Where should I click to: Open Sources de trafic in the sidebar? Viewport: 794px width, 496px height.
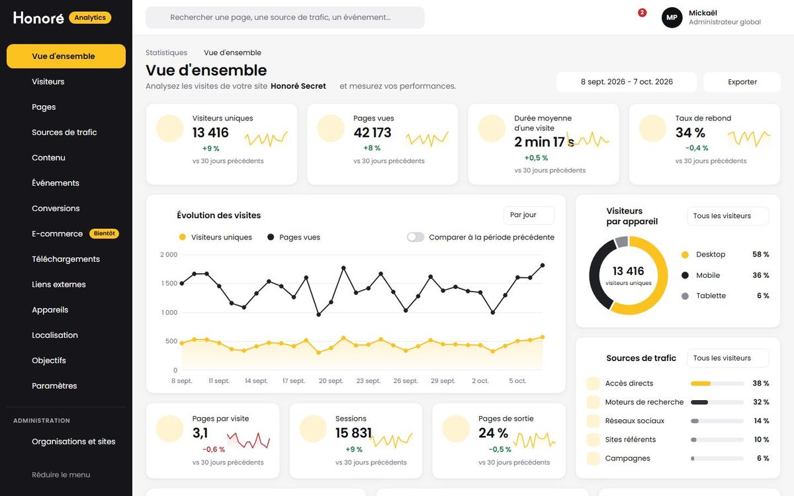(66, 132)
